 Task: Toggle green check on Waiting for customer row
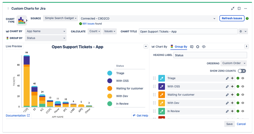tap(238, 95)
